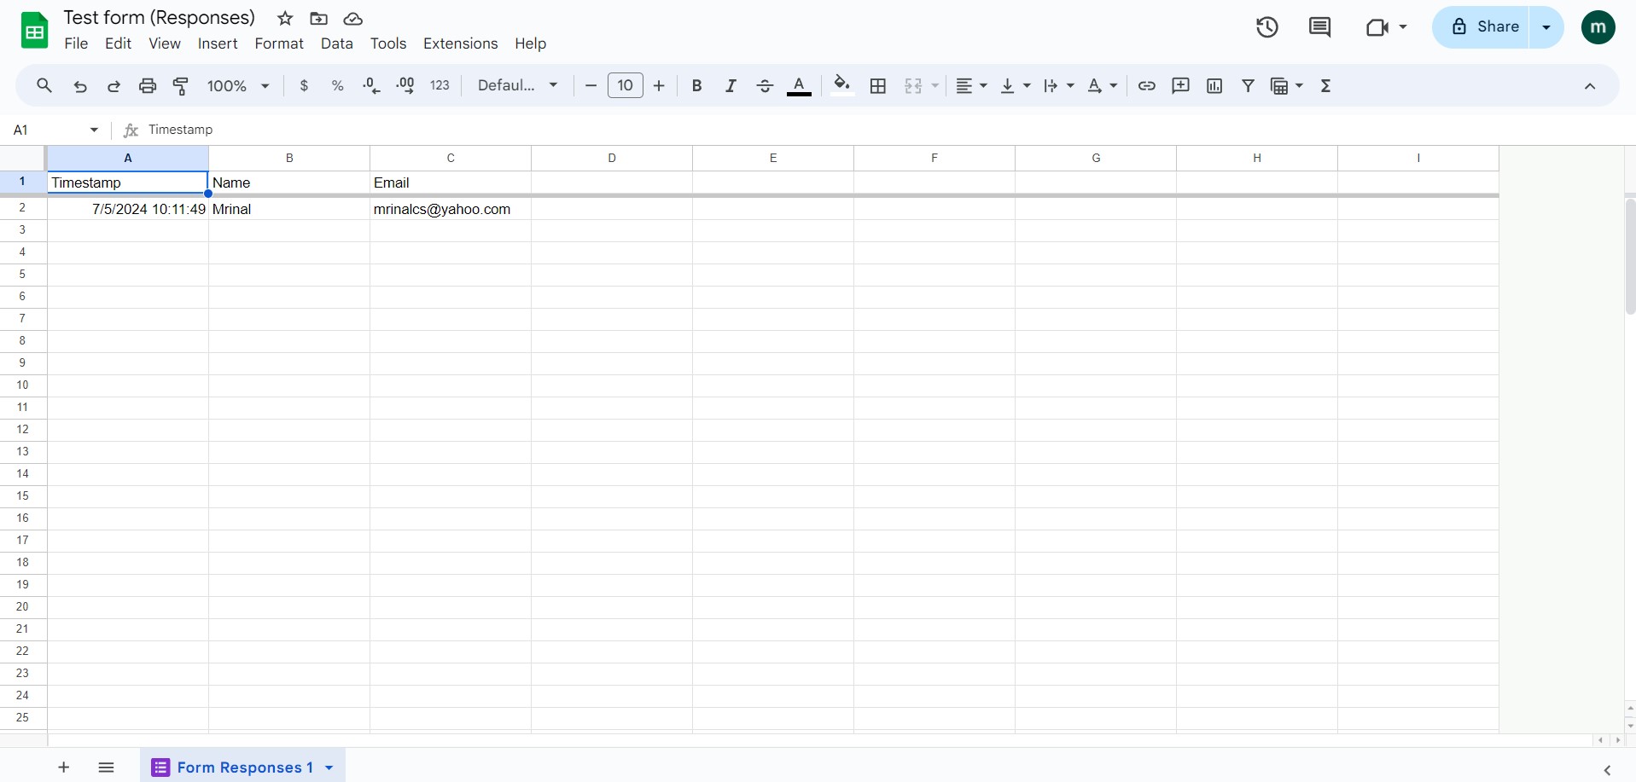Viewport: 1636px width, 782px height.
Task: Apply currency format with dollar icon
Action: click(x=304, y=85)
